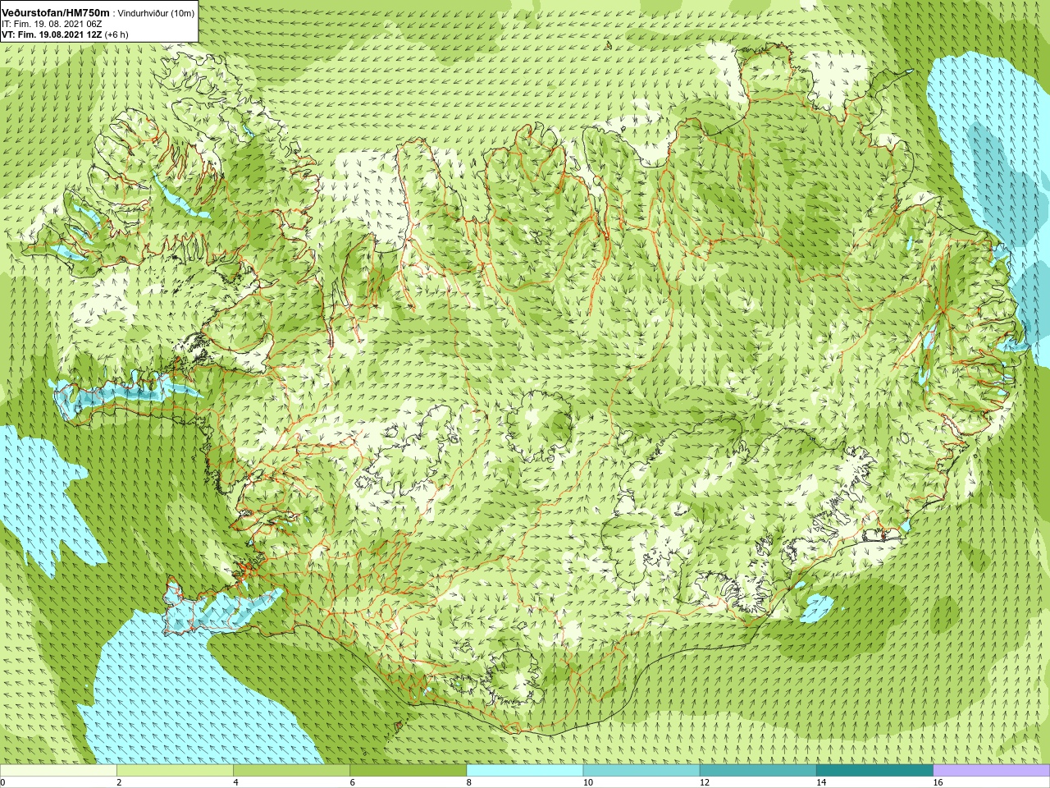Click the 4–6 medium green legend swatch
The image size is (1050, 788).
291,771
